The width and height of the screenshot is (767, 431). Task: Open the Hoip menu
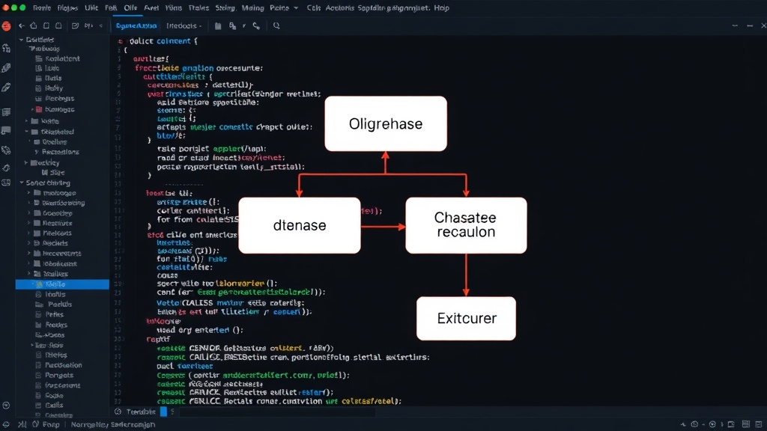(x=441, y=7)
